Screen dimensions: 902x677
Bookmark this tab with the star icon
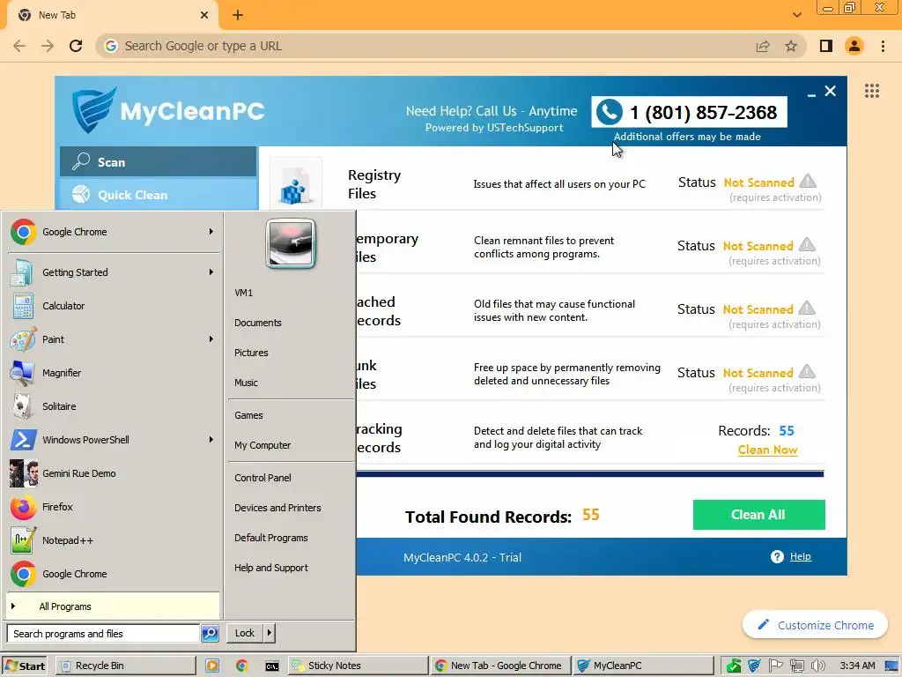(x=791, y=46)
